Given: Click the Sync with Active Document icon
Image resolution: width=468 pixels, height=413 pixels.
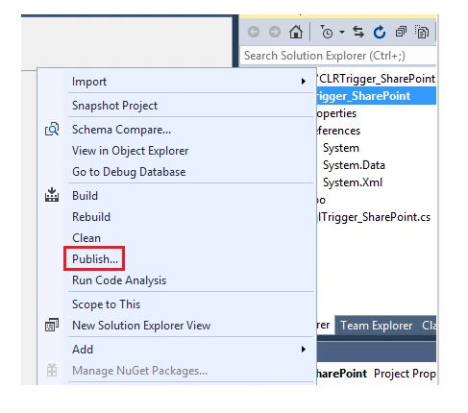Looking at the screenshot, I should click(x=358, y=32).
